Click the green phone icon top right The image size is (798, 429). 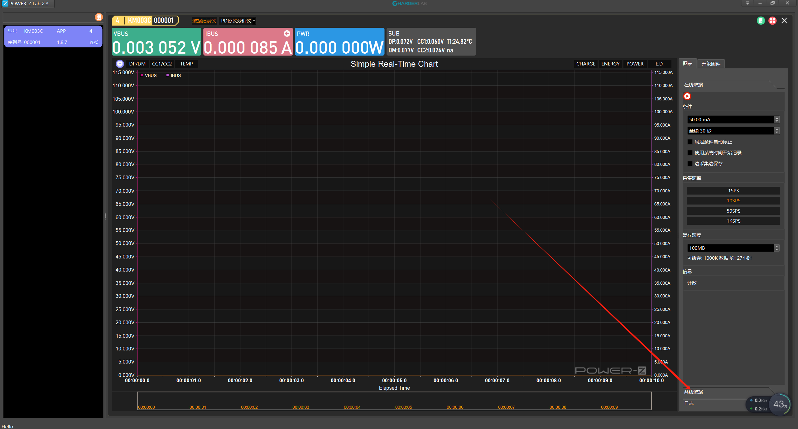(x=761, y=21)
